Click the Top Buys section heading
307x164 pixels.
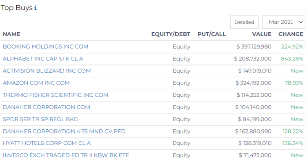pos(17,8)
